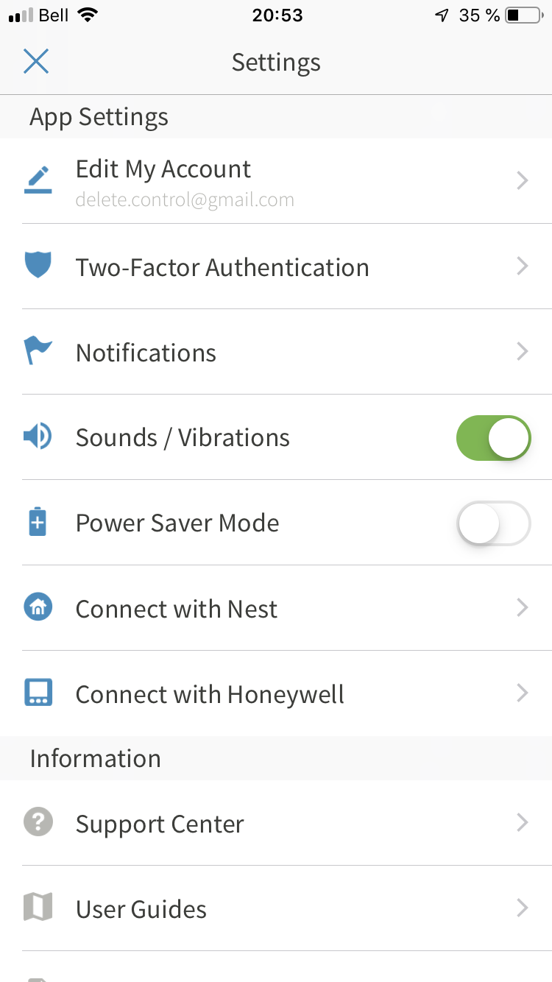Tap the pencil icon for Edit My Account
Viewport: 552px width, 982px height.
(x=38, y=180)
